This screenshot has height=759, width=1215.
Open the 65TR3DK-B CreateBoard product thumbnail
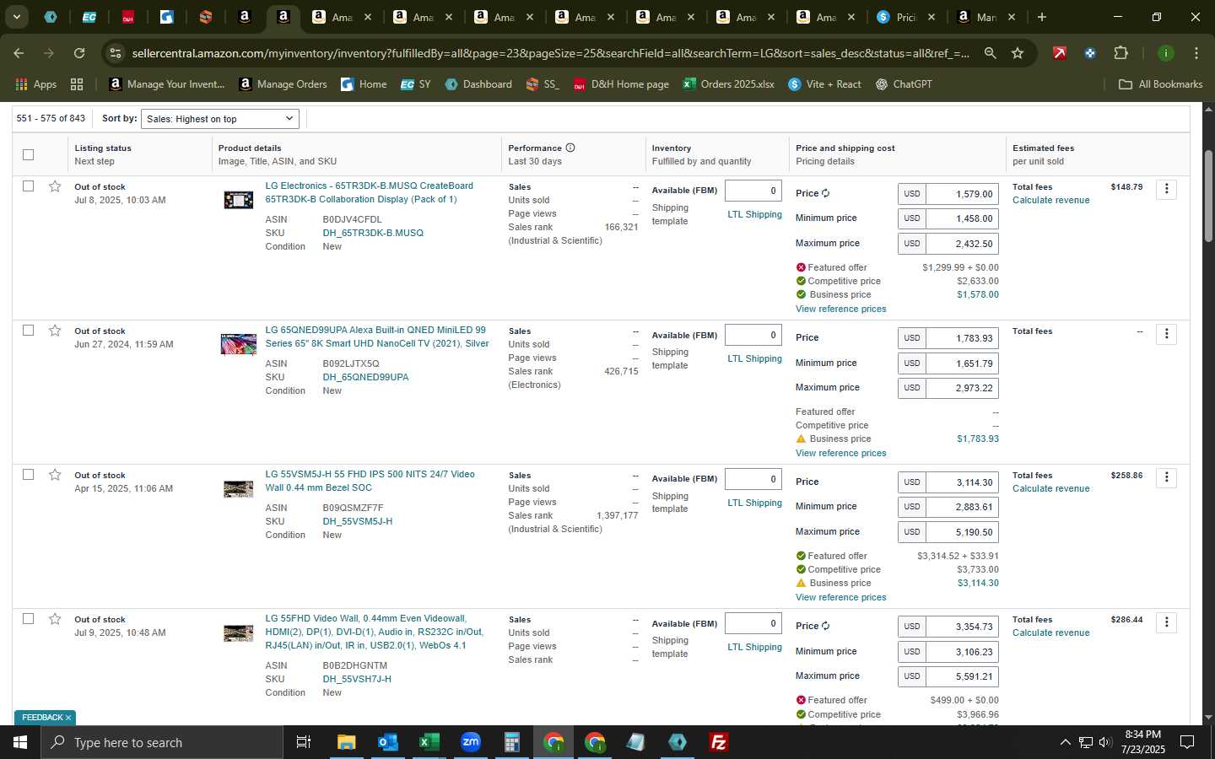pyautogui.click(x=239, y=200)
